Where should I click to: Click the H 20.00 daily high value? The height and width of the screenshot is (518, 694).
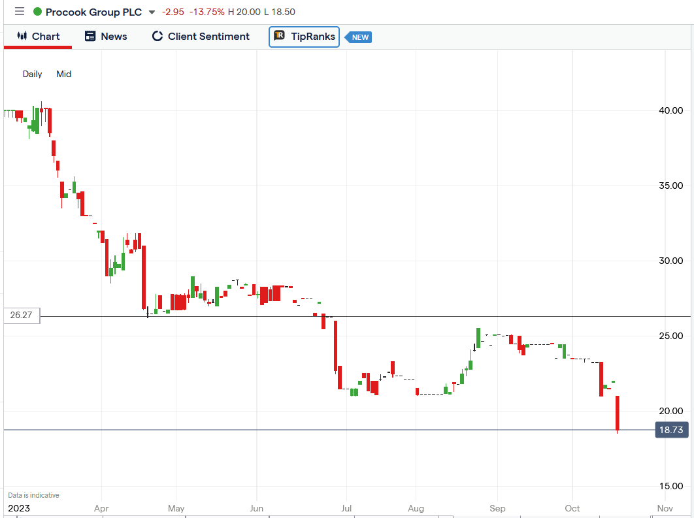tap(244, 12)
